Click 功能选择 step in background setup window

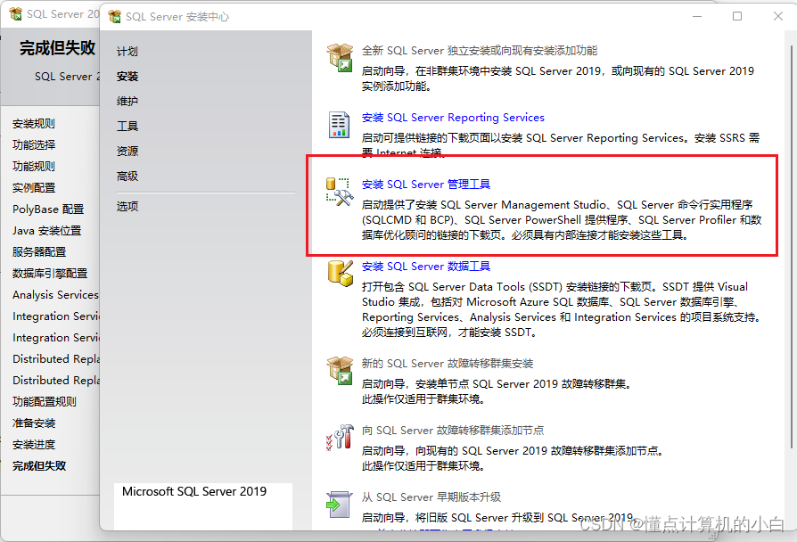click(34, 145)
